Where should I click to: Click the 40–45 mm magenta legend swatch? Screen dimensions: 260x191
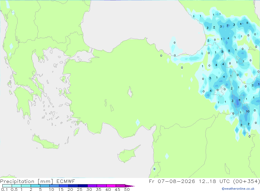pyautogui.click(x=111, y=186)
